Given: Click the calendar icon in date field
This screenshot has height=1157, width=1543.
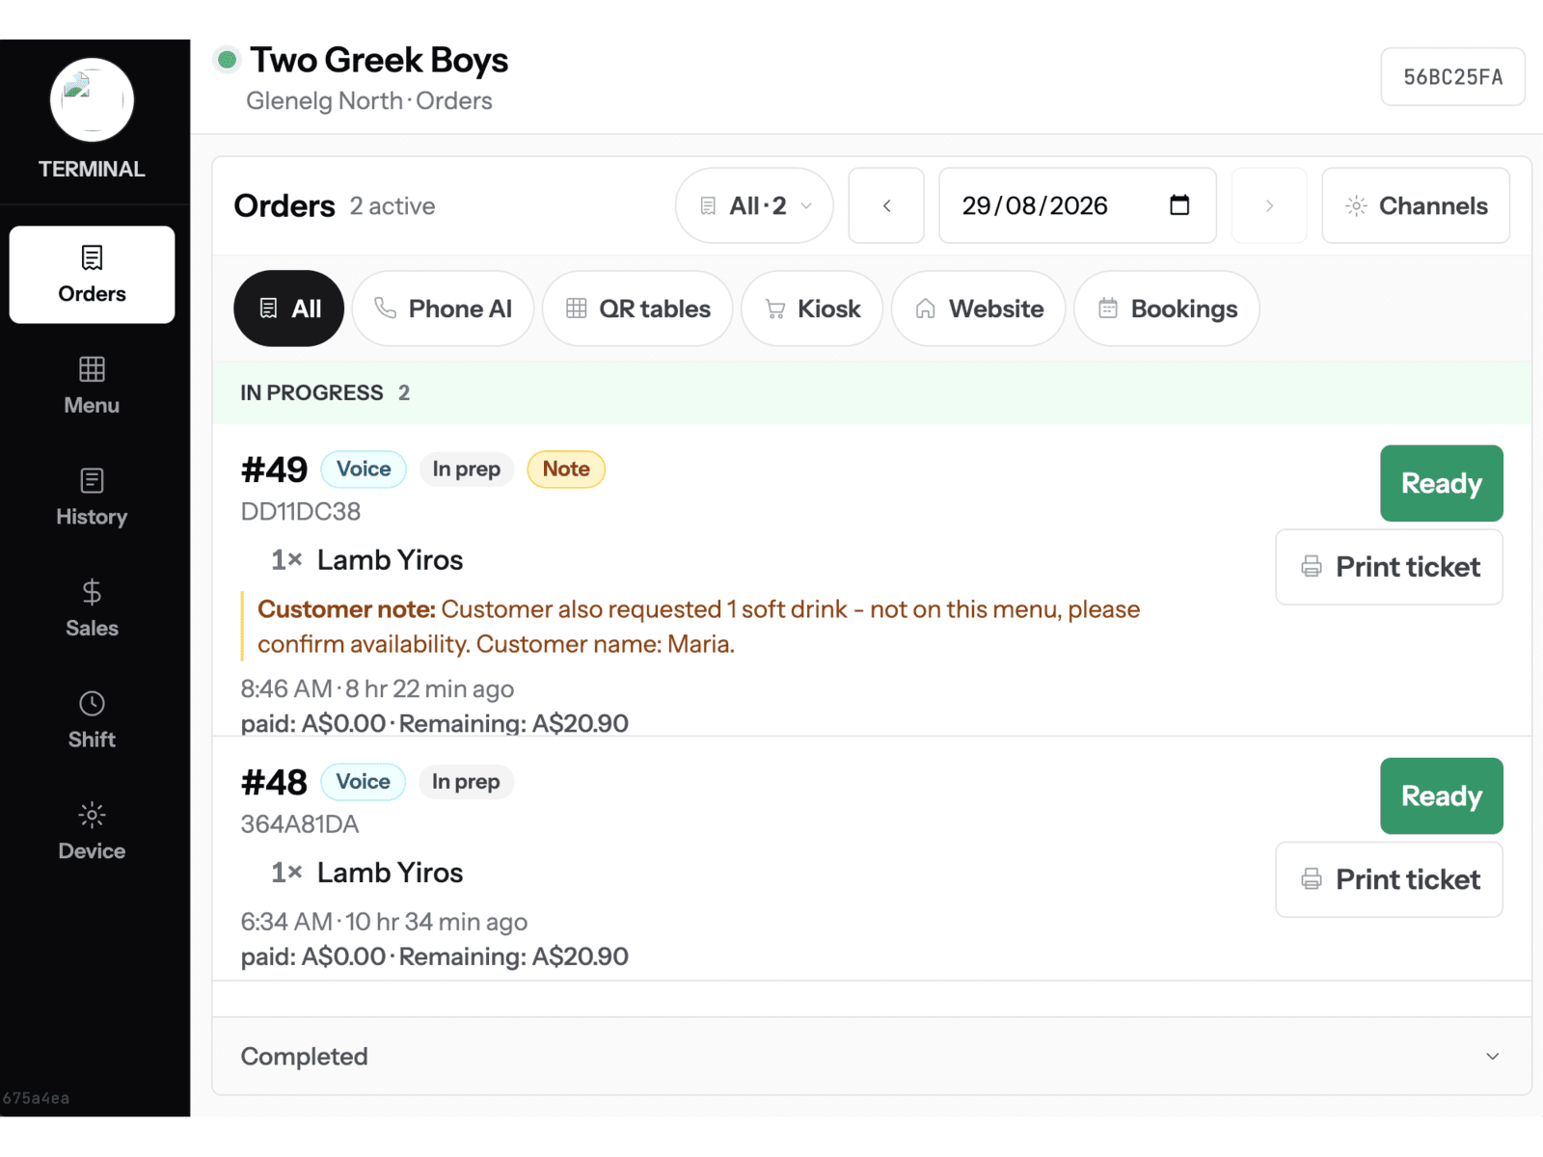Looking at the screenshot, I should [x=1178, y=205].
